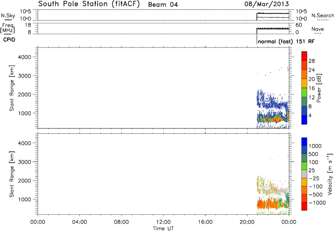Click the light green Power colorbar segment near 16
The height and width of the screenshot is (231, 334).
point(304,93)
